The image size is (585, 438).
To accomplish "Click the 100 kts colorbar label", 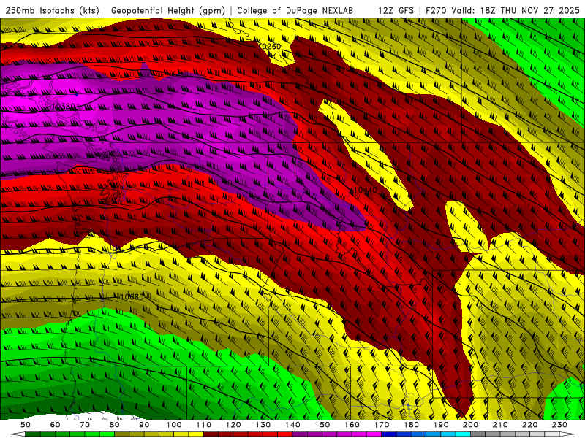I will tap(173, 425).
